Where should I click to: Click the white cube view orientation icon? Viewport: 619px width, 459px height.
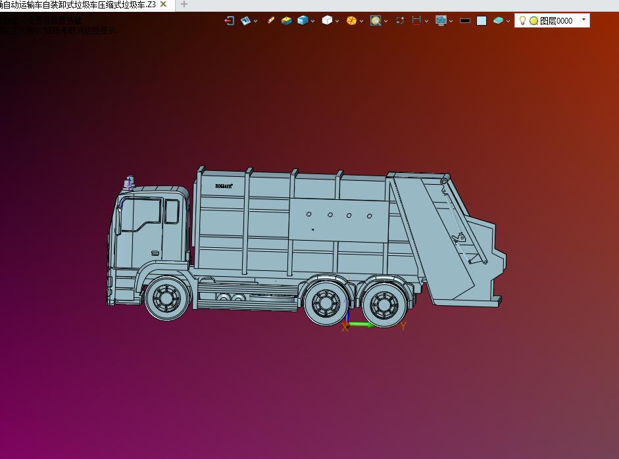[327, 20]
